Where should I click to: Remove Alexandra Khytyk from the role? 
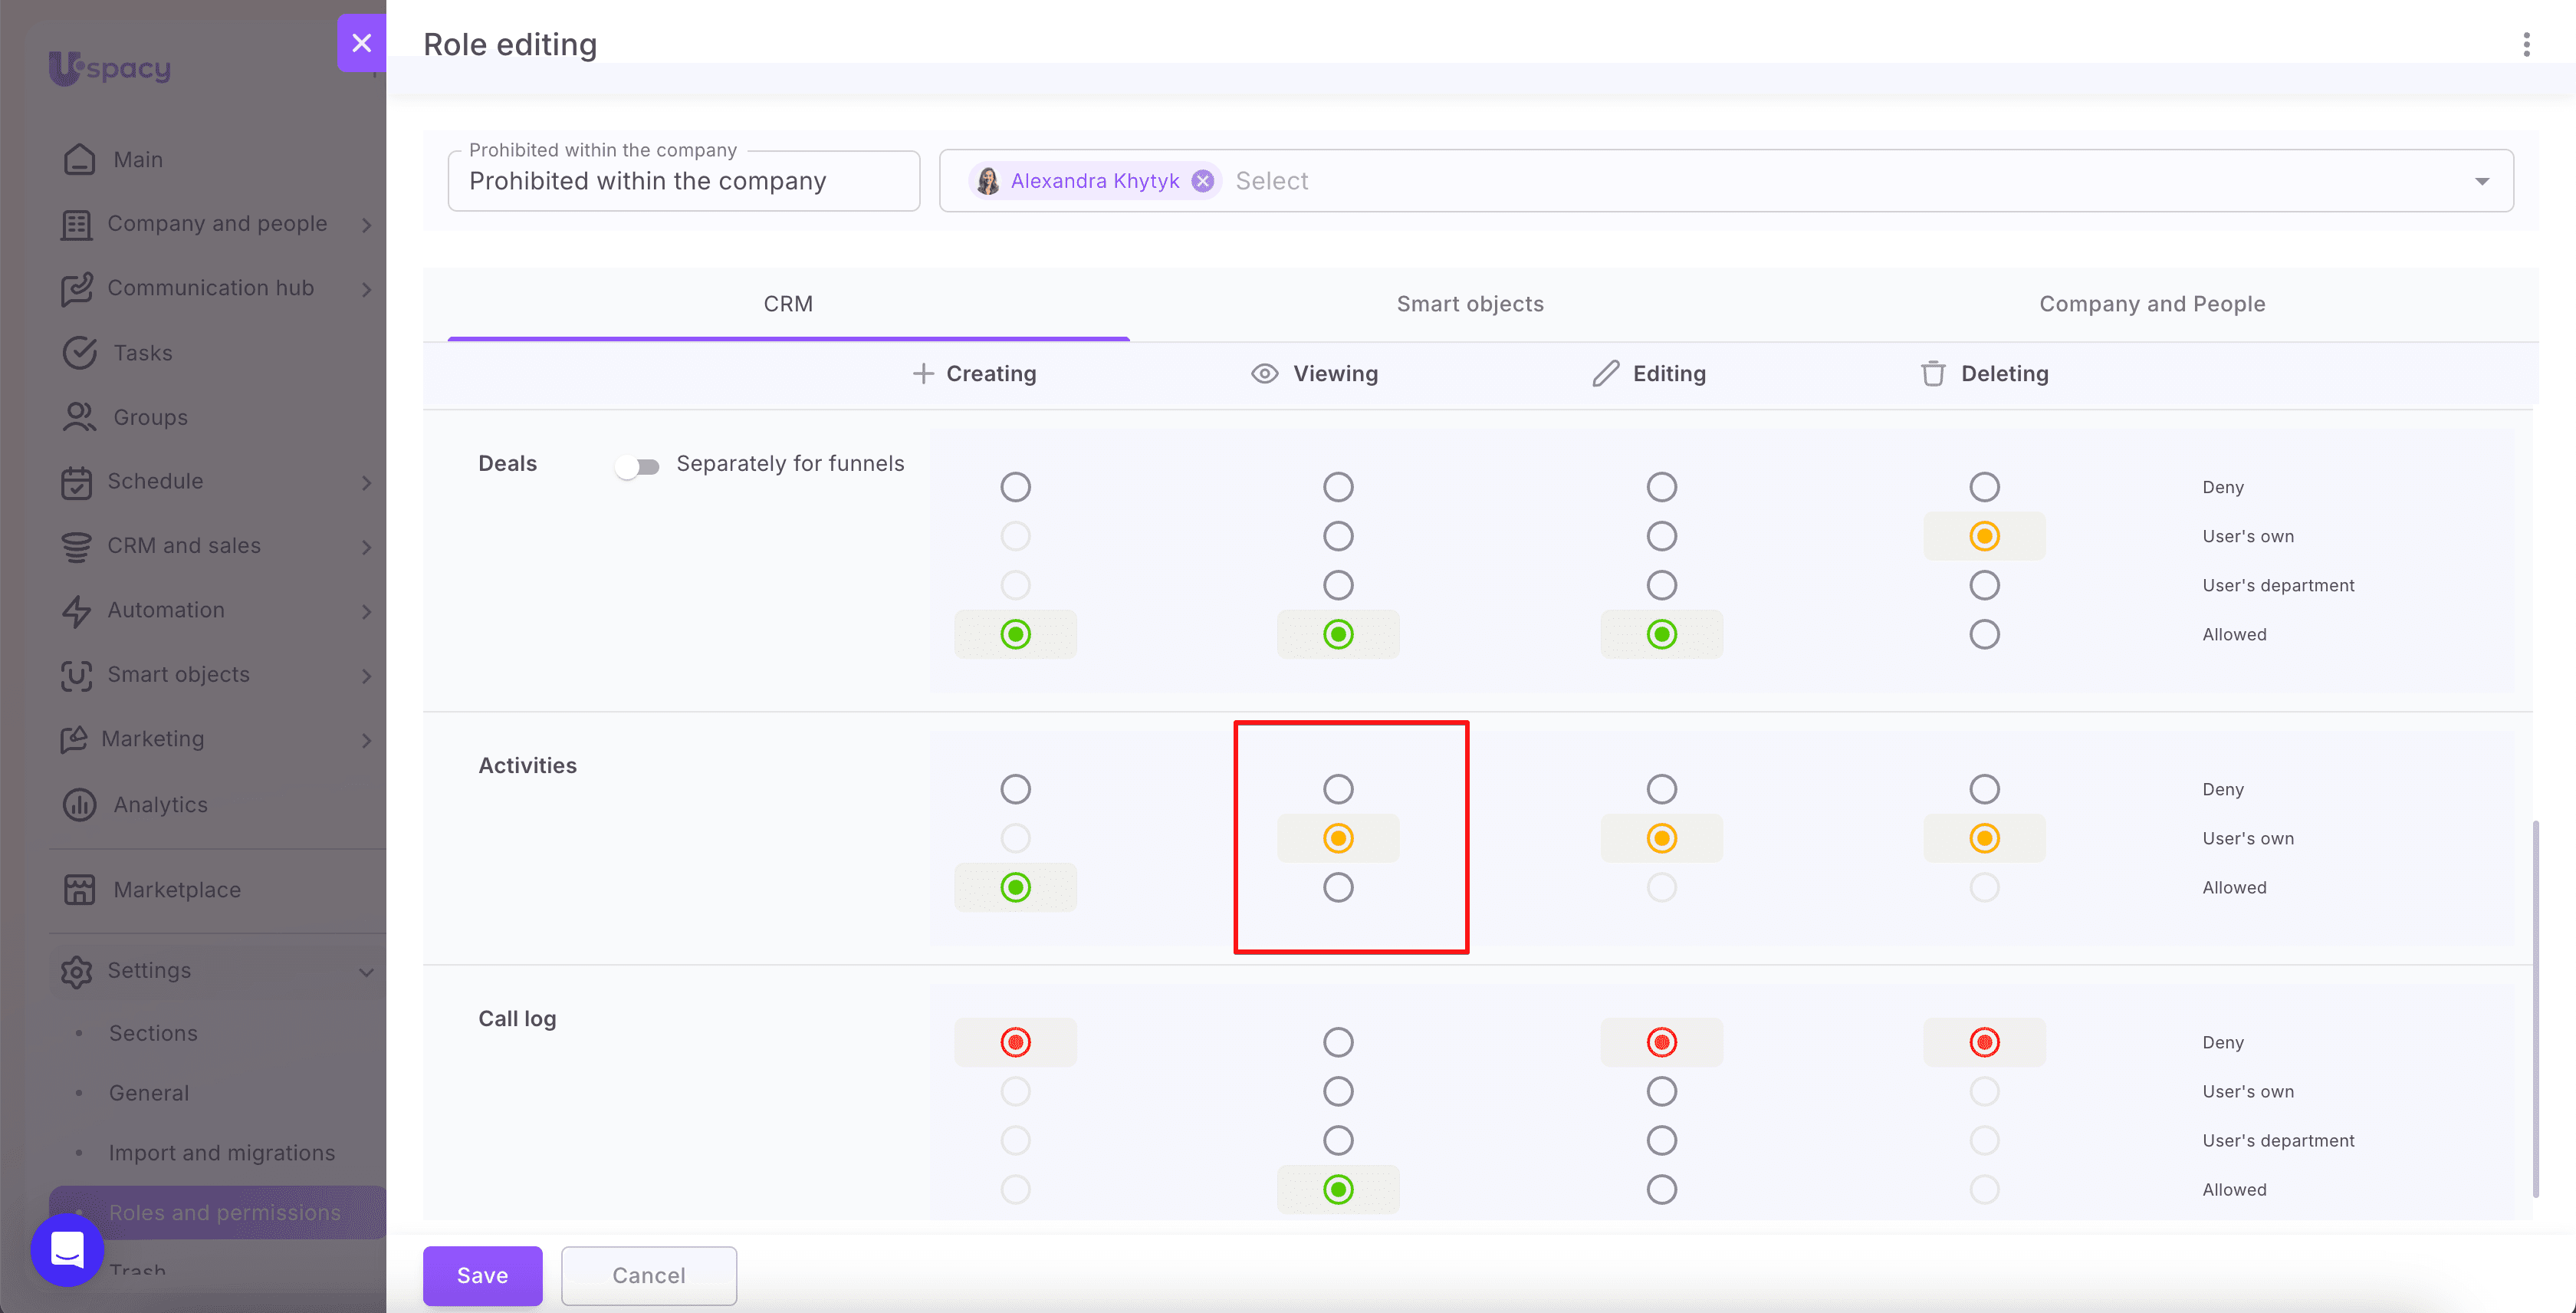click(1202, 181)
